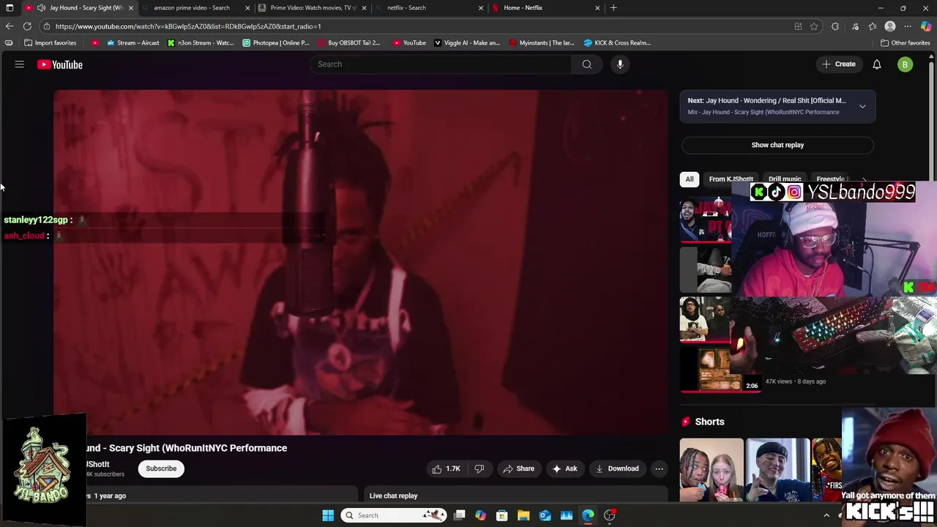Click the Share button
The height and width of the screenshot is (527, 937).
point(518,468)
